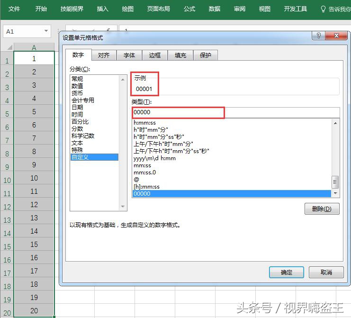Click the type list scroll-down arrow
Image resolution: width=351 pixels, height=318 pixels.
(x=335, y=193)
